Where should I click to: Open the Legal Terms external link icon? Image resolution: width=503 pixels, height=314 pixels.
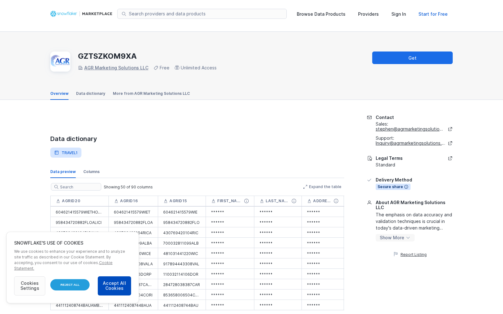click(x=450, y=158)
